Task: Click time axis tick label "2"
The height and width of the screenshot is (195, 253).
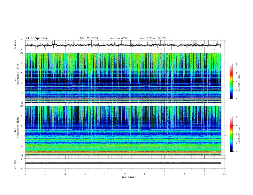Action: 65,174
